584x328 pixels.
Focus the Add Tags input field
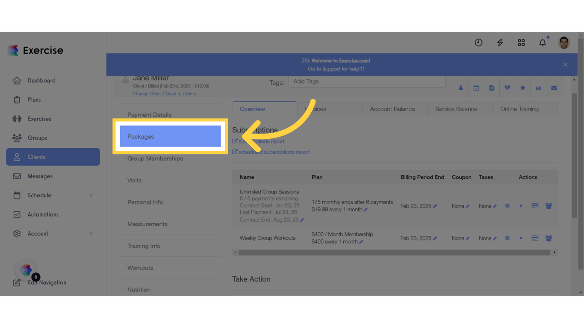point(367,82)
